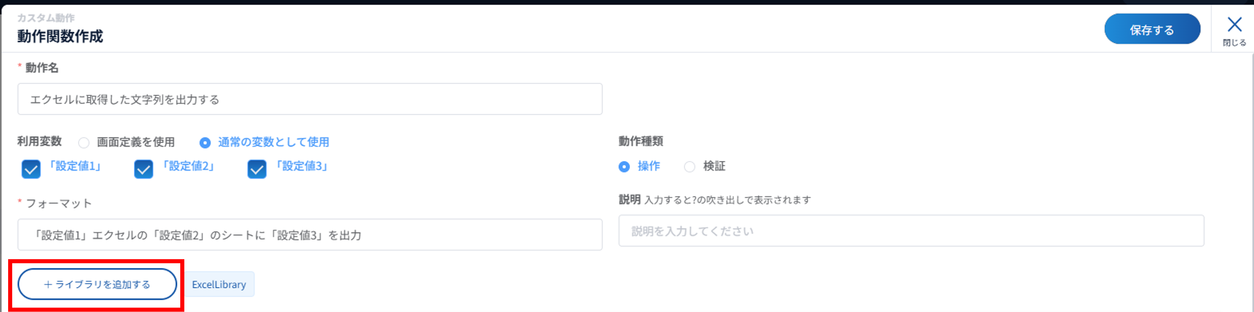The height and width of the screenshot is (312, 1254).
Task: Click the カスタム動作 breadcrumb text
Action: point(46,18)
